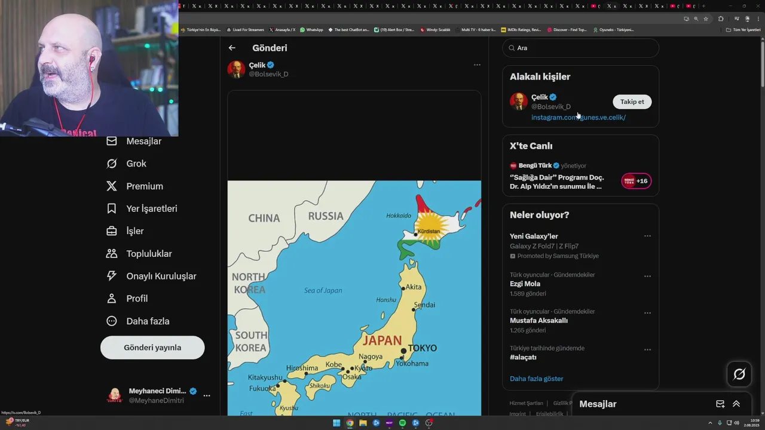The height and width of the screenshot is (430, 765).
Task: Open the #alaçatı trending hashtag
Action: click(x=523, y=357)
